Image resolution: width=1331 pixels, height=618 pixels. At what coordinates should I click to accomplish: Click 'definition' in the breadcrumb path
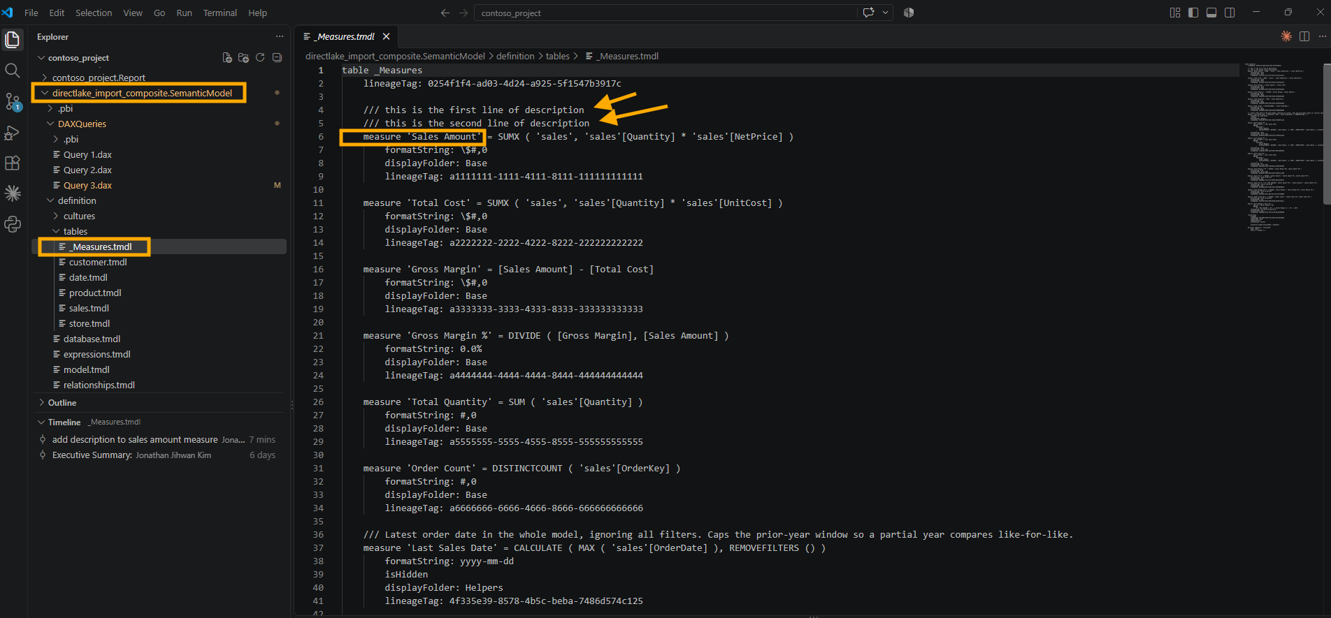click(x=515, y=56)
